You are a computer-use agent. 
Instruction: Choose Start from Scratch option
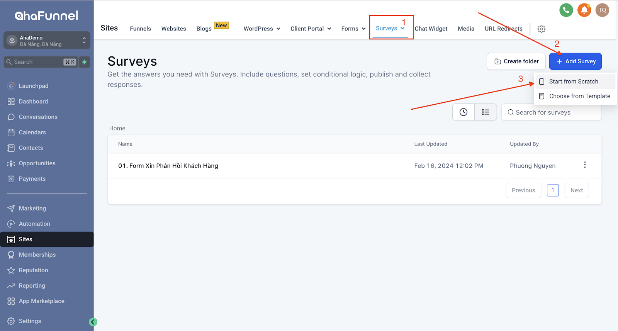point(575,81)
